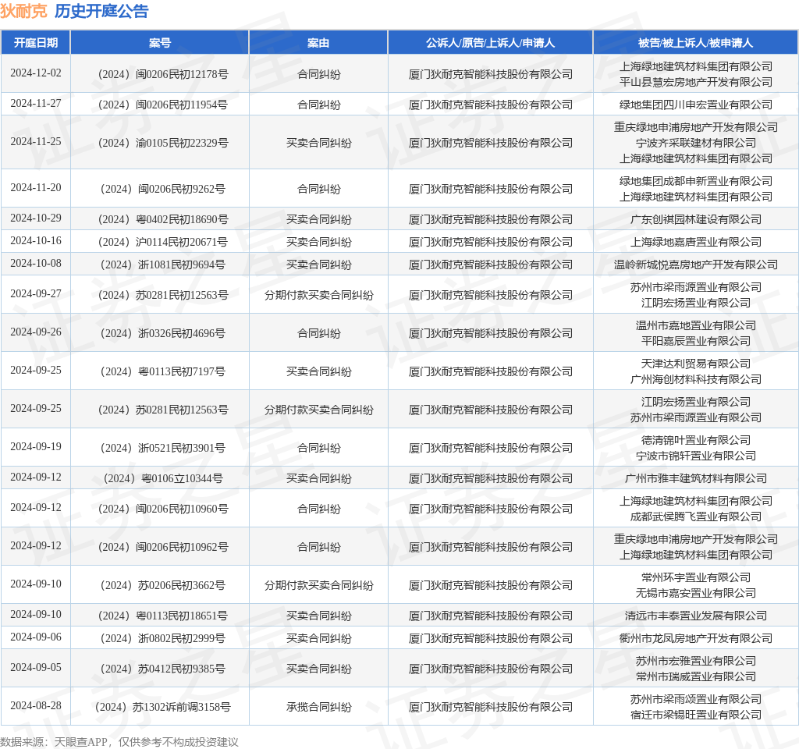Click defendant 苏州市宏雅置业有限公司
799x749 pixels.
695,662
